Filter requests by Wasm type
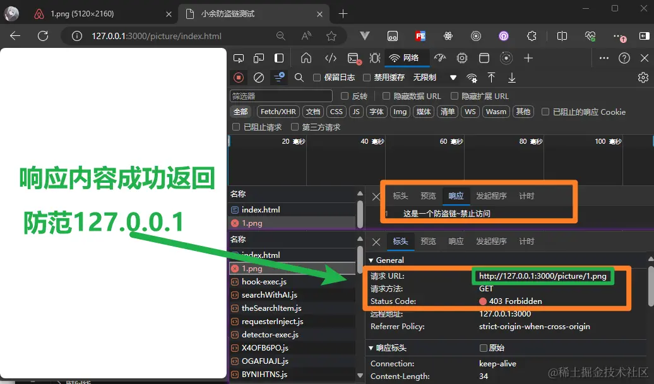 click(x=496, y=112)
